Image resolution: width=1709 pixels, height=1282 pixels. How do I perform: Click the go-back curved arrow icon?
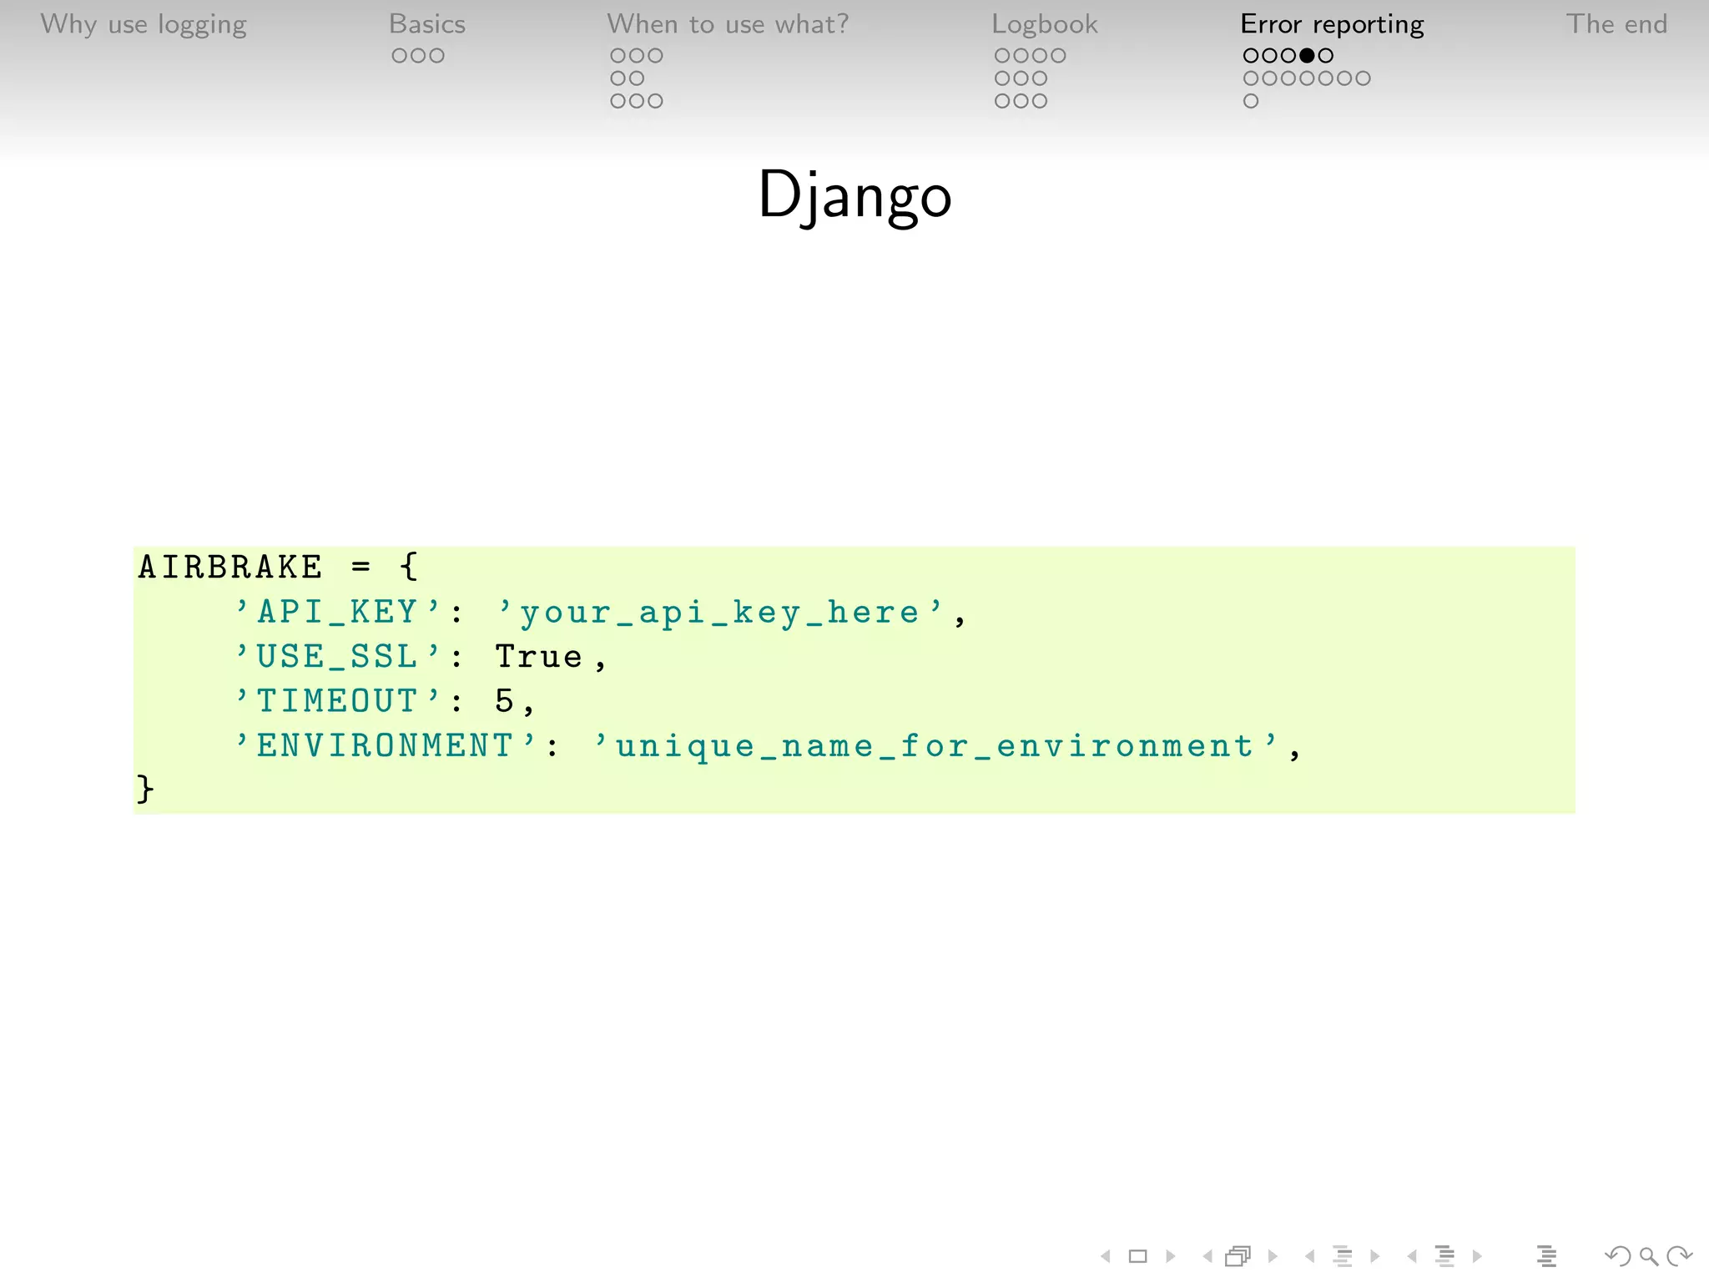pos(1618,1256)
